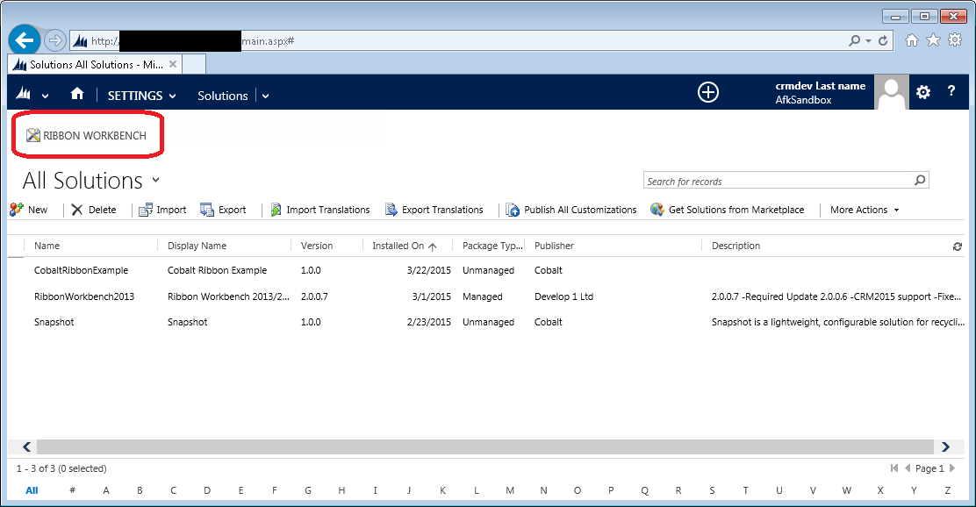Viewport: 976px width, 507px height.
Task: Refresh the solutions grid list
Action: click(x=957, y=246)
